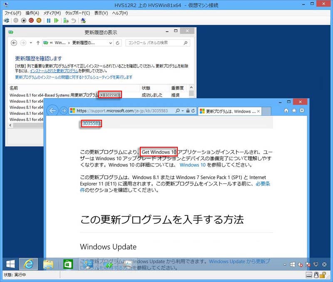
Task: Select the KB3035583 update row
Action: pos(99,95)
